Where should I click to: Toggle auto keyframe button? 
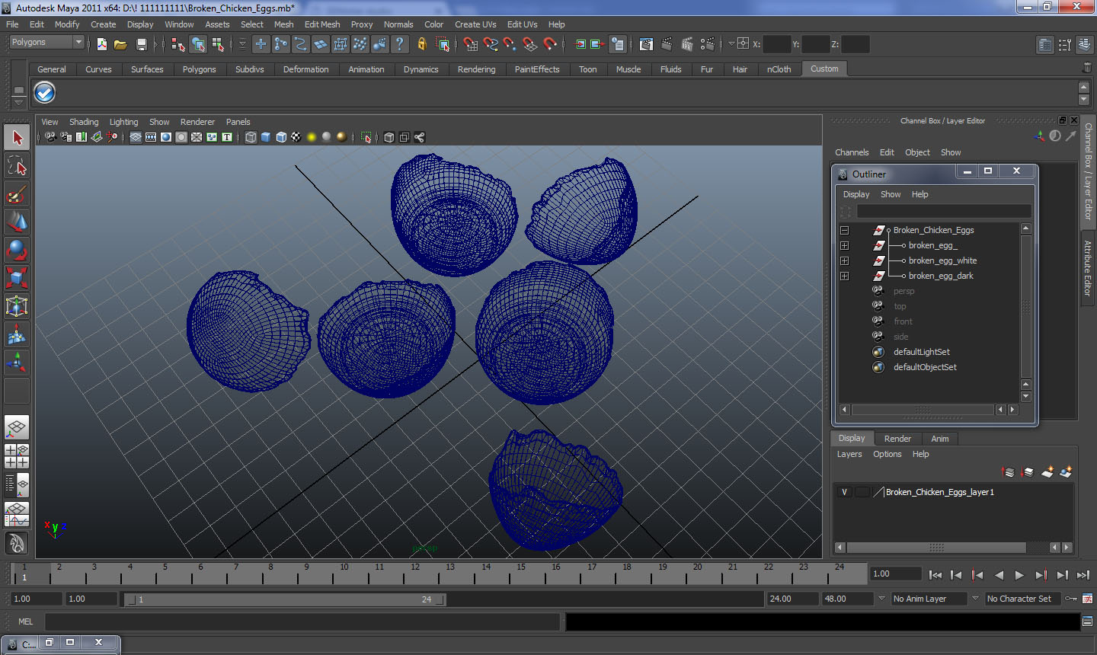(1071, 599)
